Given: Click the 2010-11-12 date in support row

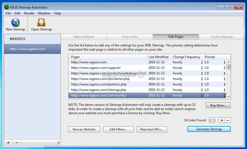Looking at the screenshot, I should click(157, 68).
